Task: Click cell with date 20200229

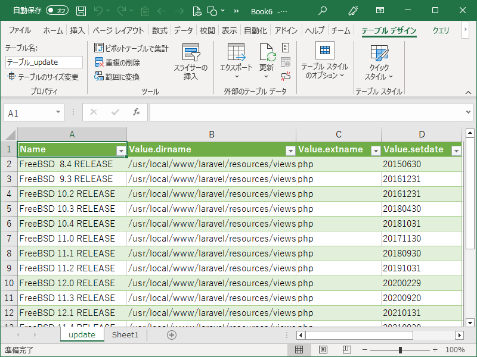Action: point(422,283)
